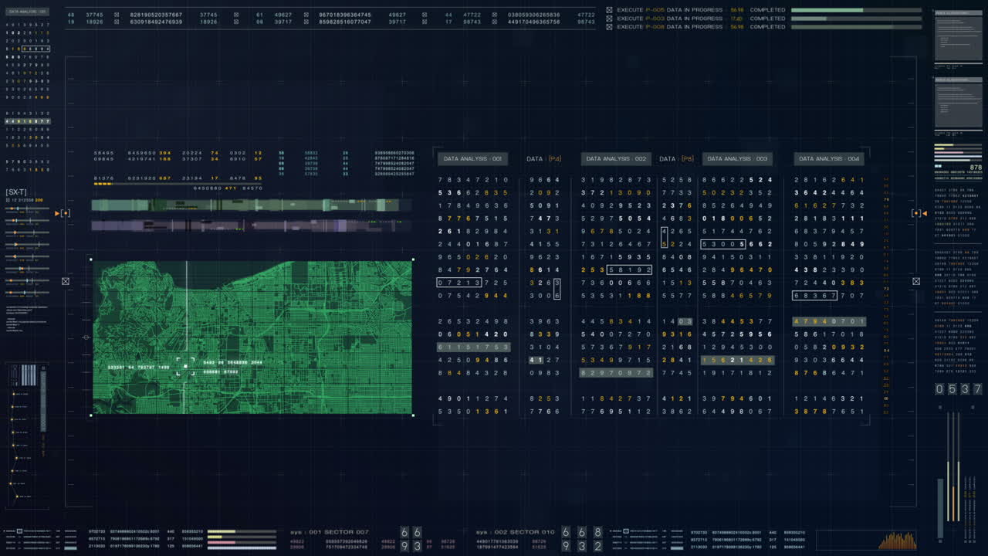Switch to the DATA ANALYSIS : 002 tab
The width and height of the screenshot is (988, 556).
615,158
